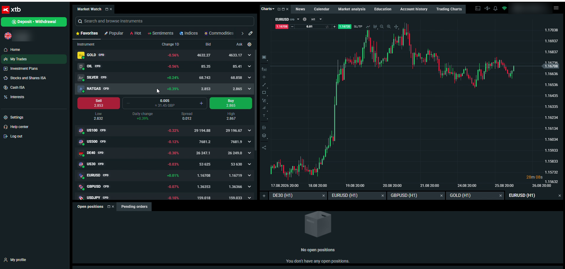This screenshot has height=269, width=565.
Task: Open the hamburger main menu
Action: 556,8
